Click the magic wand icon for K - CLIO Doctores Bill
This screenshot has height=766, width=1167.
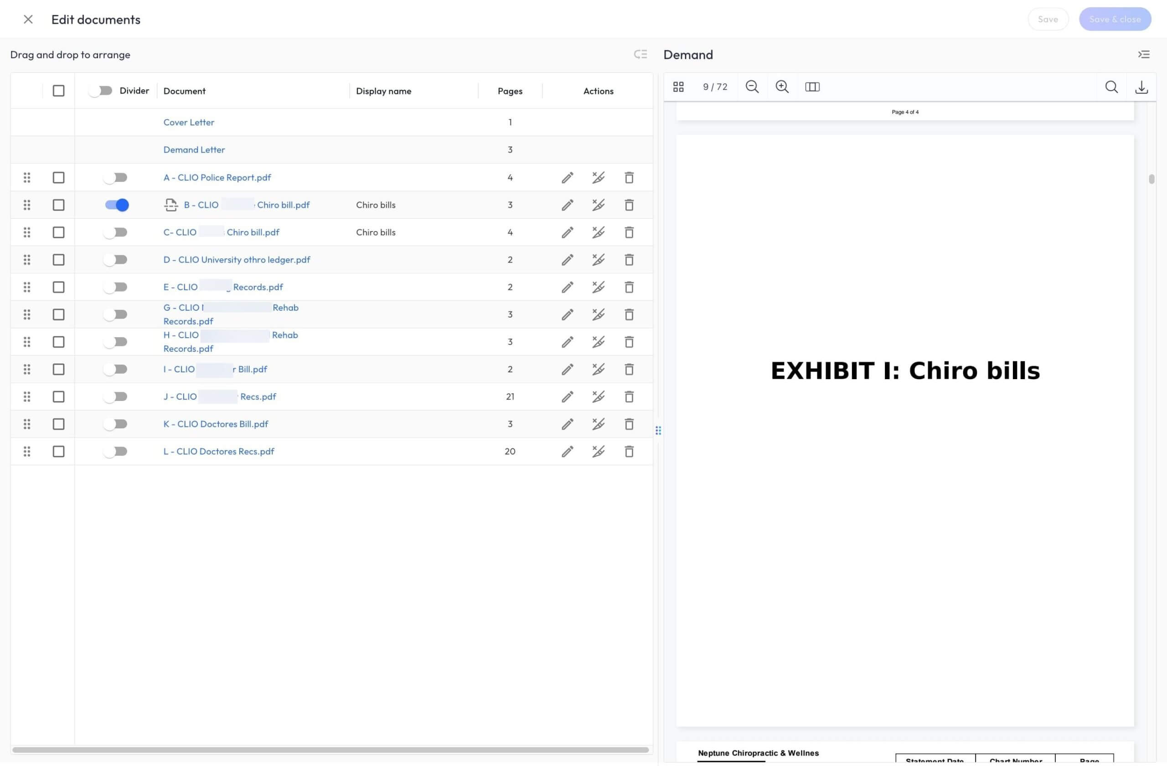coord(598,424)
